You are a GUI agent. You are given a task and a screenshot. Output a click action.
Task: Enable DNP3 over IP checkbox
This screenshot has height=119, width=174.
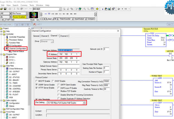pos(58,88)
